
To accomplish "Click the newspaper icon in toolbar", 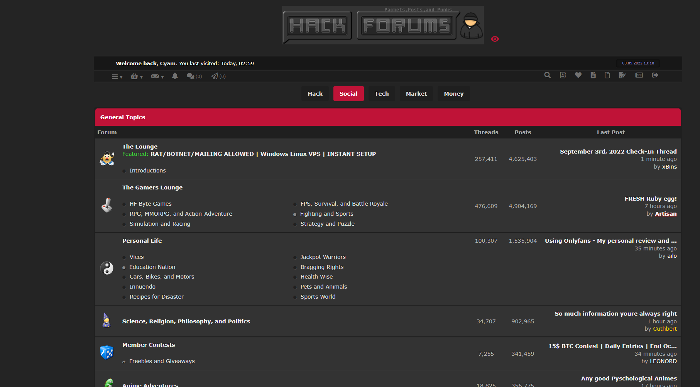I will [639, 75].
